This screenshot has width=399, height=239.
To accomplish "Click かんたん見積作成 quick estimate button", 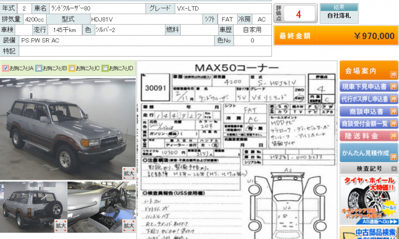I will click(x=369, y=152).
